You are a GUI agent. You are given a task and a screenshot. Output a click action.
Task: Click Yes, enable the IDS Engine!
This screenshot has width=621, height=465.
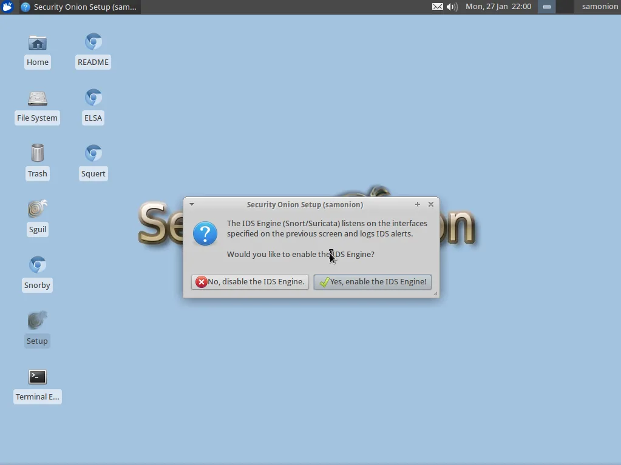click(x=373, y=282)
